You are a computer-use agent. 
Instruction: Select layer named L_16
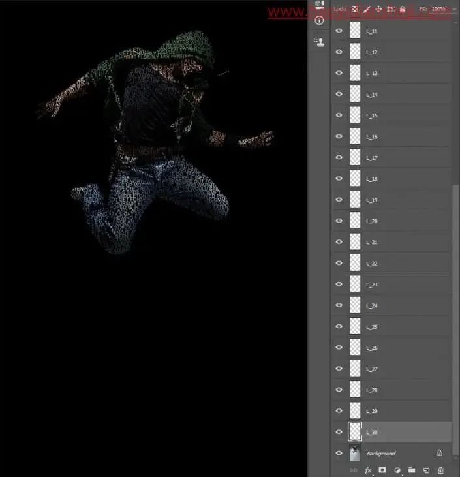point(372,137)
